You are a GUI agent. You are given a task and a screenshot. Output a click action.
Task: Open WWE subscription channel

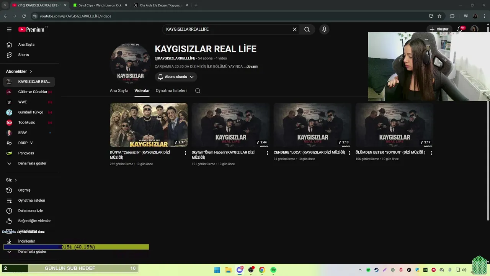click(x=29, y=102)
